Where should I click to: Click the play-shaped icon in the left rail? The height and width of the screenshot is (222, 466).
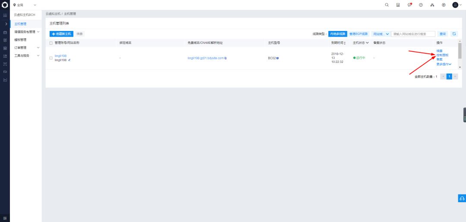5,80
